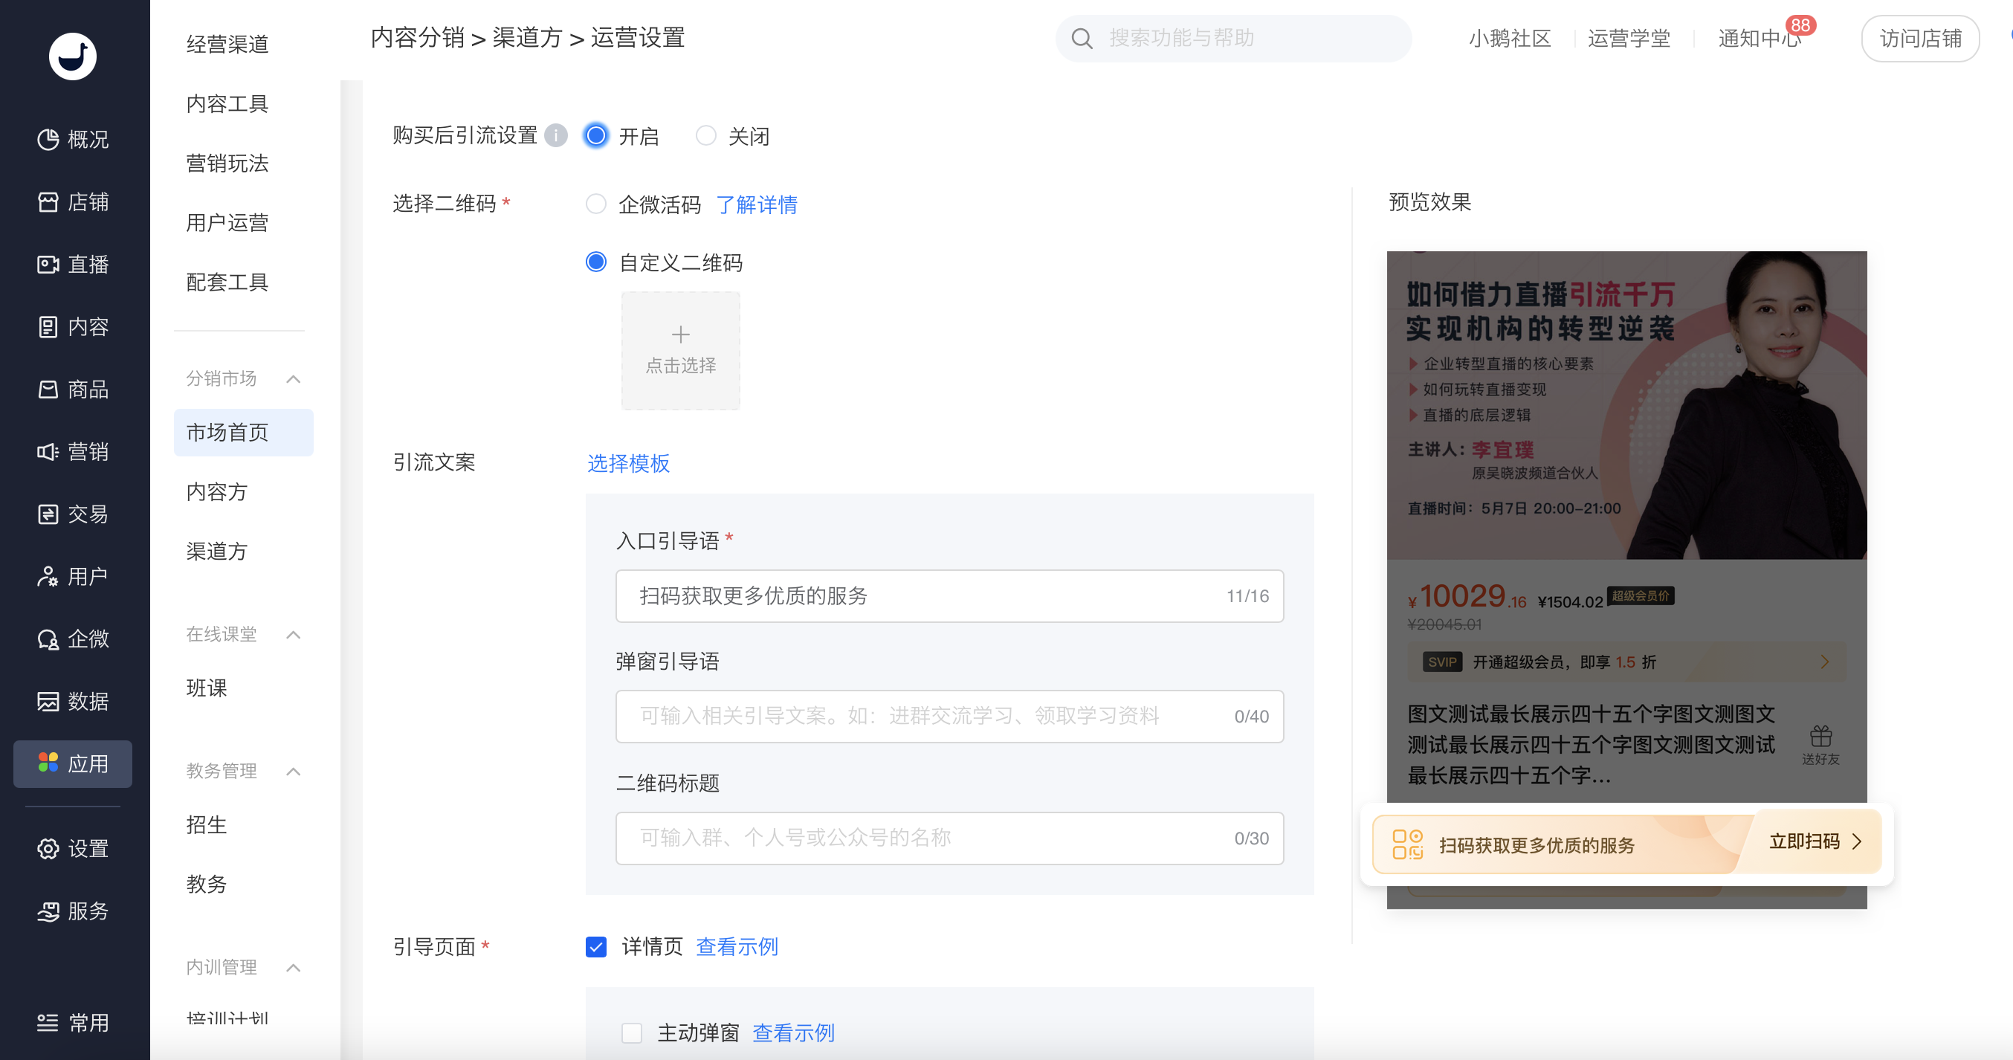Click info icon beside 购买后引流设置
The width and height of the screenshot is (2013, 1060).
555,135
